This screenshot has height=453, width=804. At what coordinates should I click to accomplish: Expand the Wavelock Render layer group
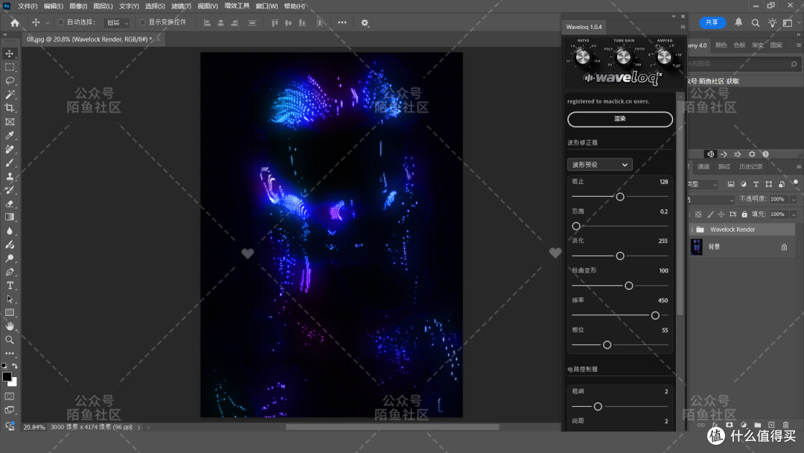(x=692, y=229)
